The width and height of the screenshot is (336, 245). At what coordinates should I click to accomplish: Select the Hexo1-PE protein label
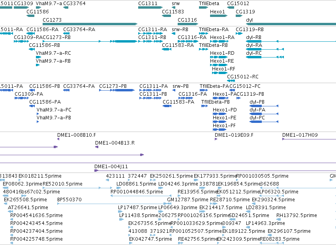(x=225, y=118)
